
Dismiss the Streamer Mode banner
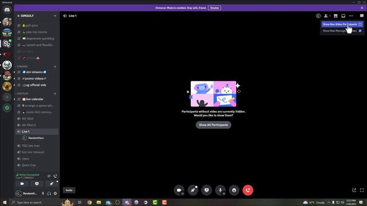pos(362,8)
